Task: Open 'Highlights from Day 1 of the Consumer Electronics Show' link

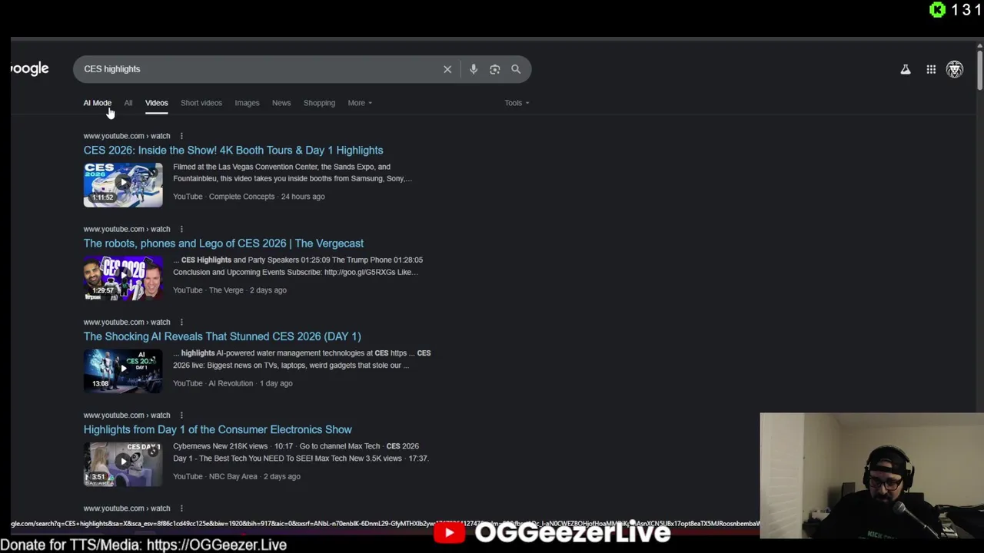Action: click(x=218, y=429)
